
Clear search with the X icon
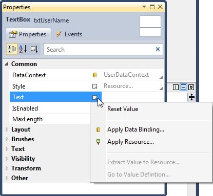(x=158, y=49)
